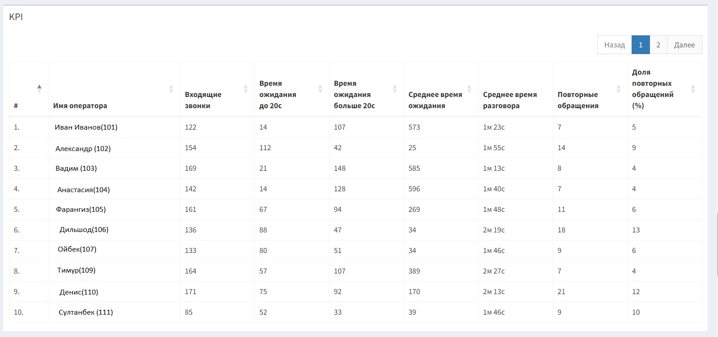Screen dimensions: 718x337
Task: Select the Денис(110) operator row
Action: tap(355, 291)
